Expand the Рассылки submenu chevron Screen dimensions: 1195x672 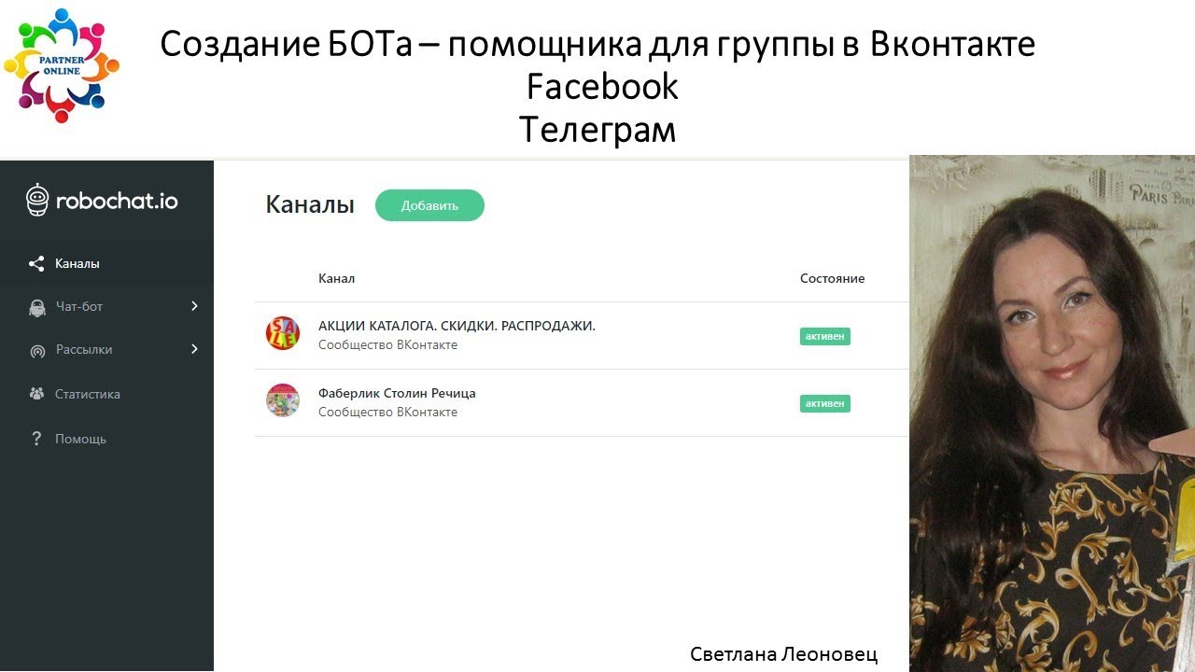pyautogui.click(x=195, y=349)
